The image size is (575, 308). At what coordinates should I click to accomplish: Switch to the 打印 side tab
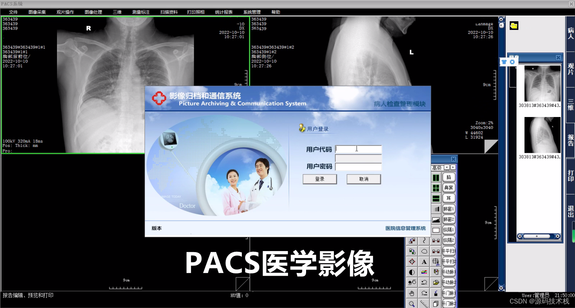click(570, 176)
